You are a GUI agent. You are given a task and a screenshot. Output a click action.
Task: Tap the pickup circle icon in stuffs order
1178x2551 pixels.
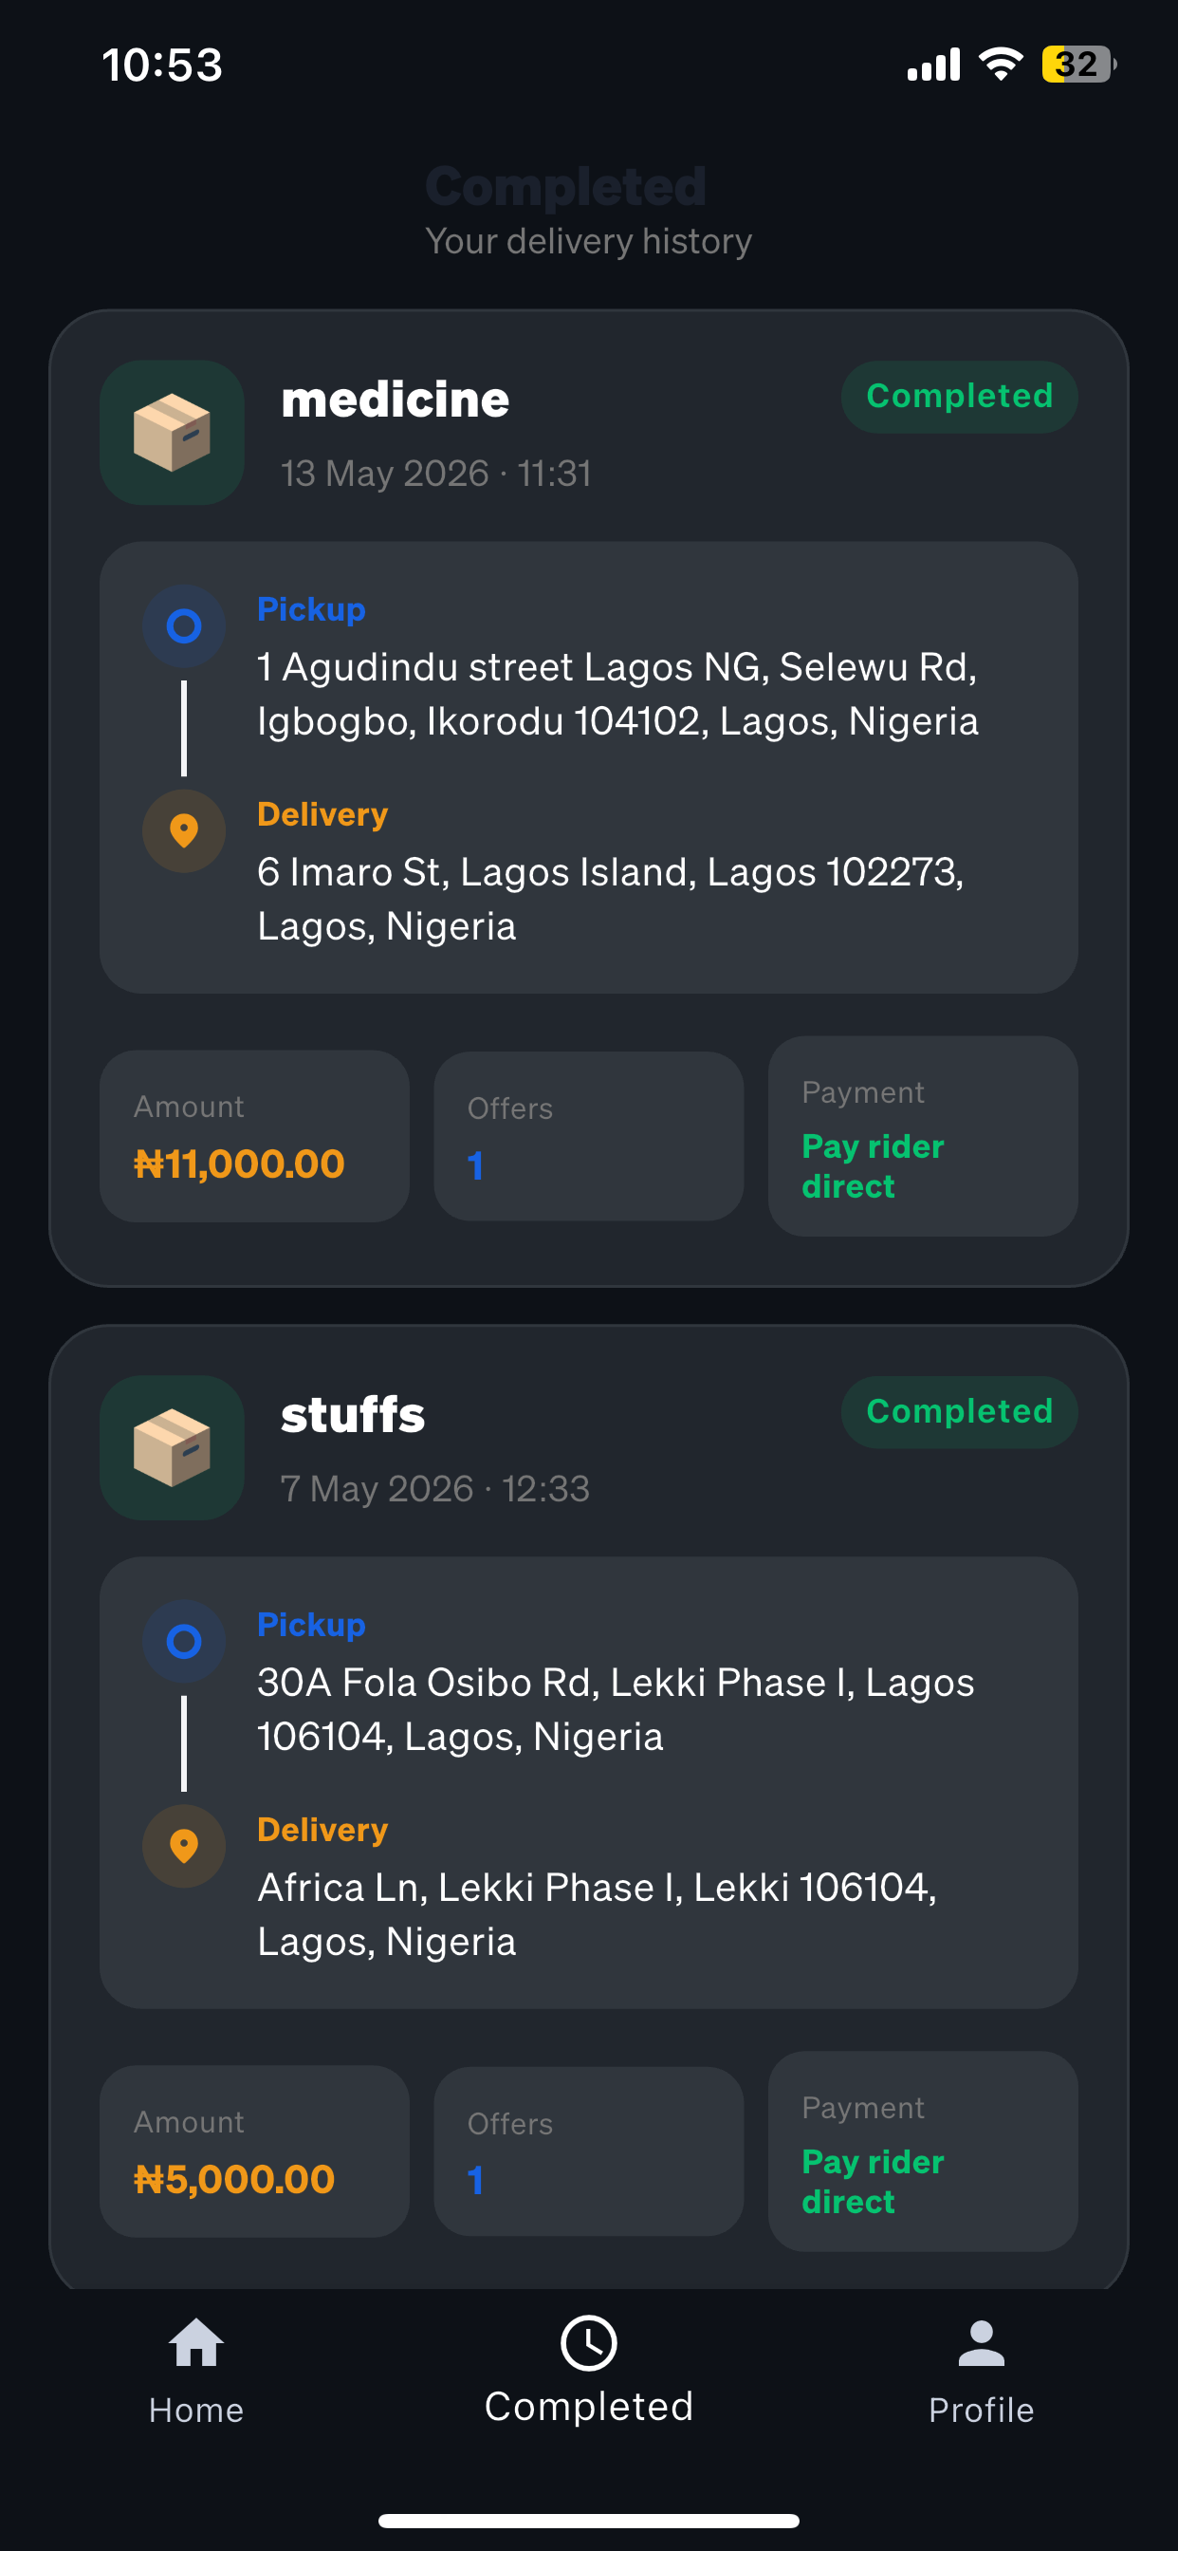click(x=184, y=1641)
